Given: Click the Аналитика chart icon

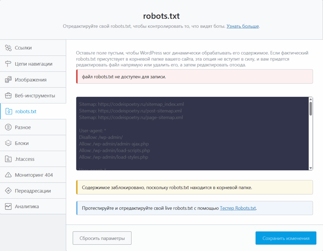Looking at the screenshot, I should click(8, 207).
